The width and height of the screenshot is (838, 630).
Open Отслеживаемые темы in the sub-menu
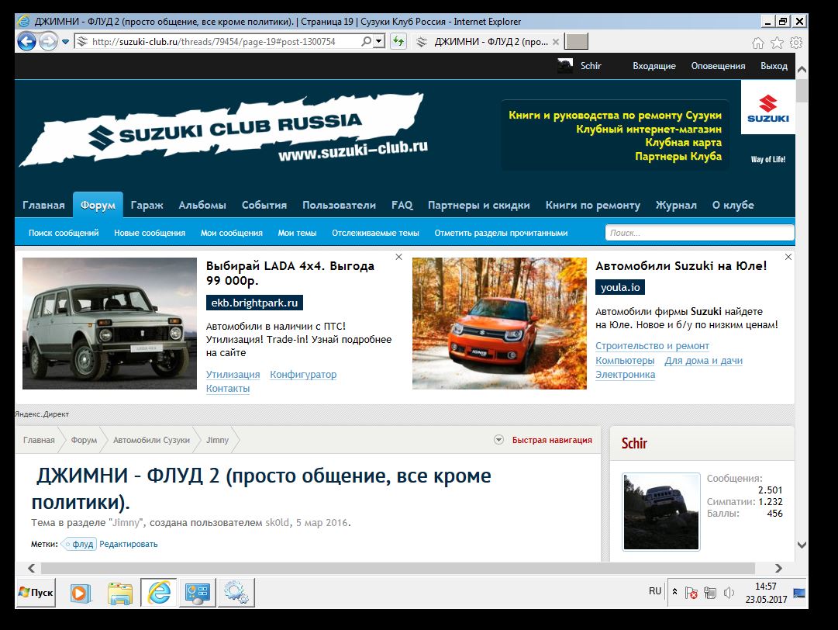(375, 234)
